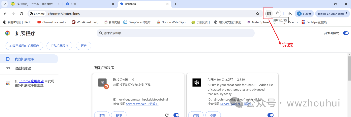Open the Chrome three-dot menu

pyautogui.click(x=346, y=14)
